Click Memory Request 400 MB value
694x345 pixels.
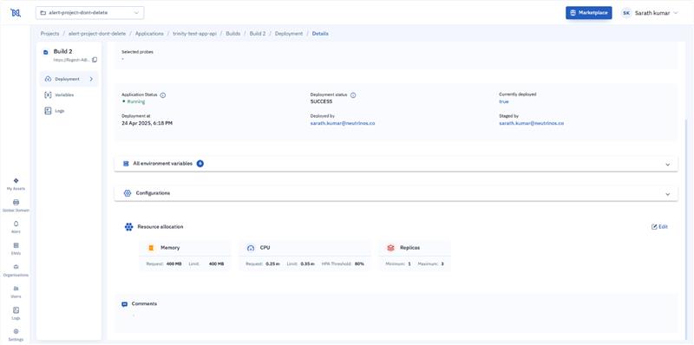[x=174, y=264]
